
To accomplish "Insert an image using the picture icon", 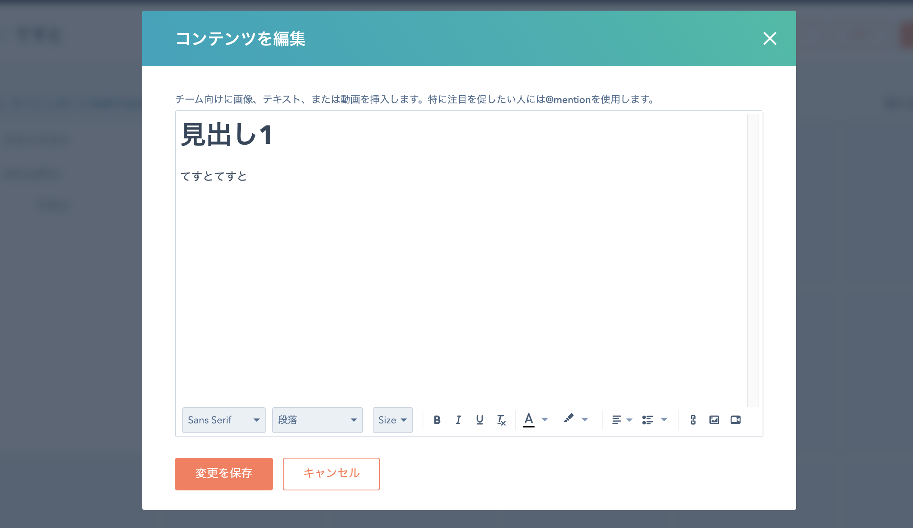I will pos(714,420).
